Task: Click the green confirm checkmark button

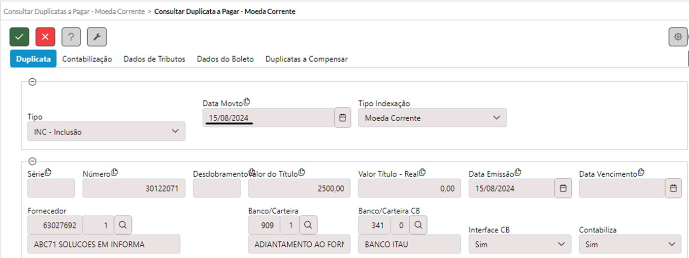Action: tap(19, 37)
